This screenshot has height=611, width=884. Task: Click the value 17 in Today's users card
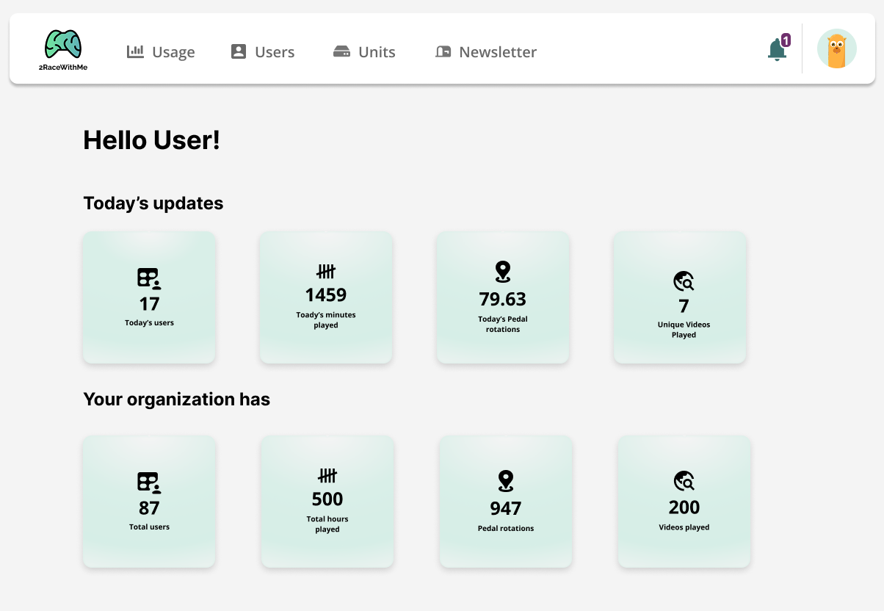click(x=149, y=303)
